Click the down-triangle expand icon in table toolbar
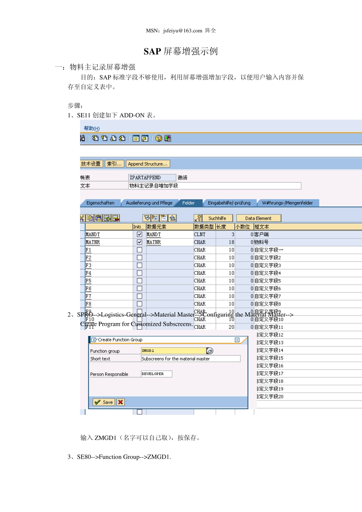The width and height of the screenshot is (362, 512). (x=147, y=218)
